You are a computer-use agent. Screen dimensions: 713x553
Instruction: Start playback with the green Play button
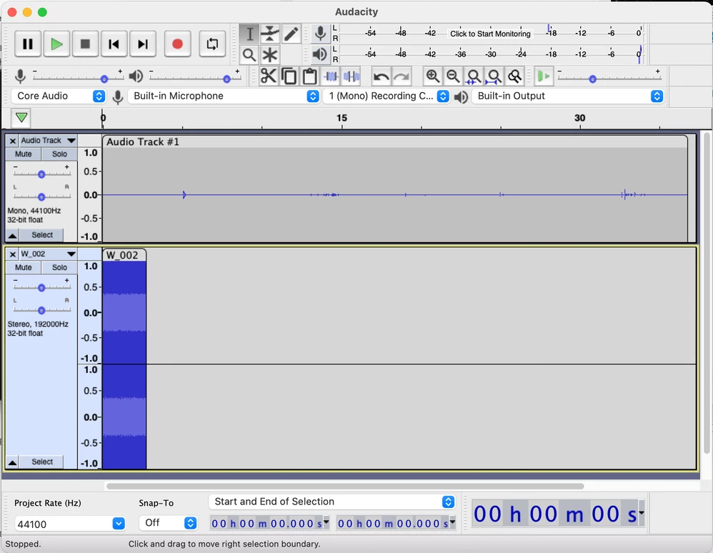(56, 44)
